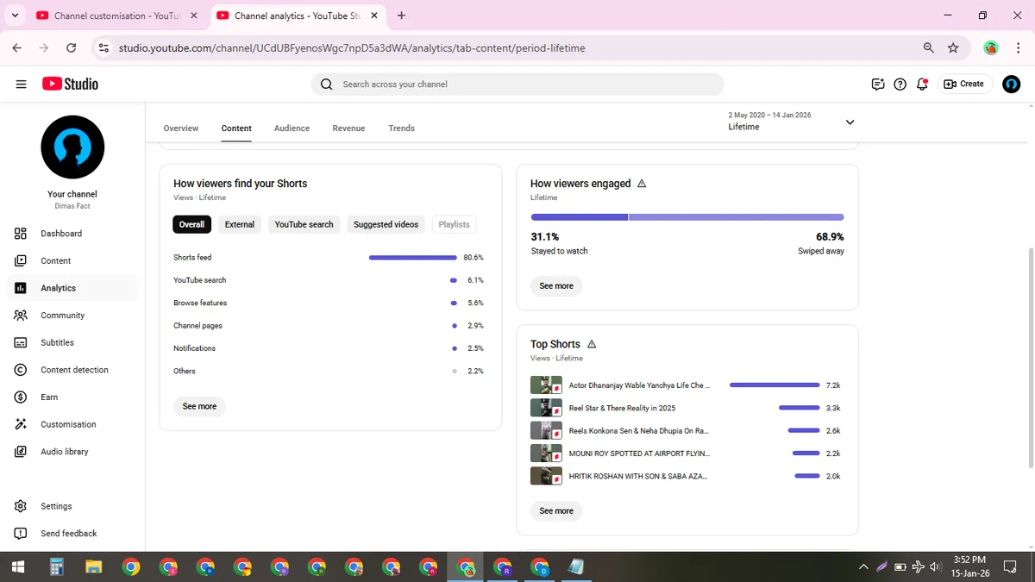Click the zoom magnifier in the address bar

pos(929,48)
